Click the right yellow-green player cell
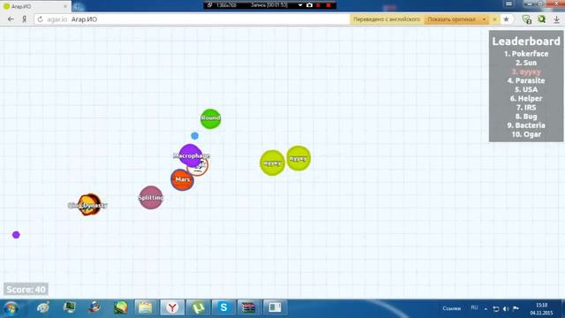 298,158
